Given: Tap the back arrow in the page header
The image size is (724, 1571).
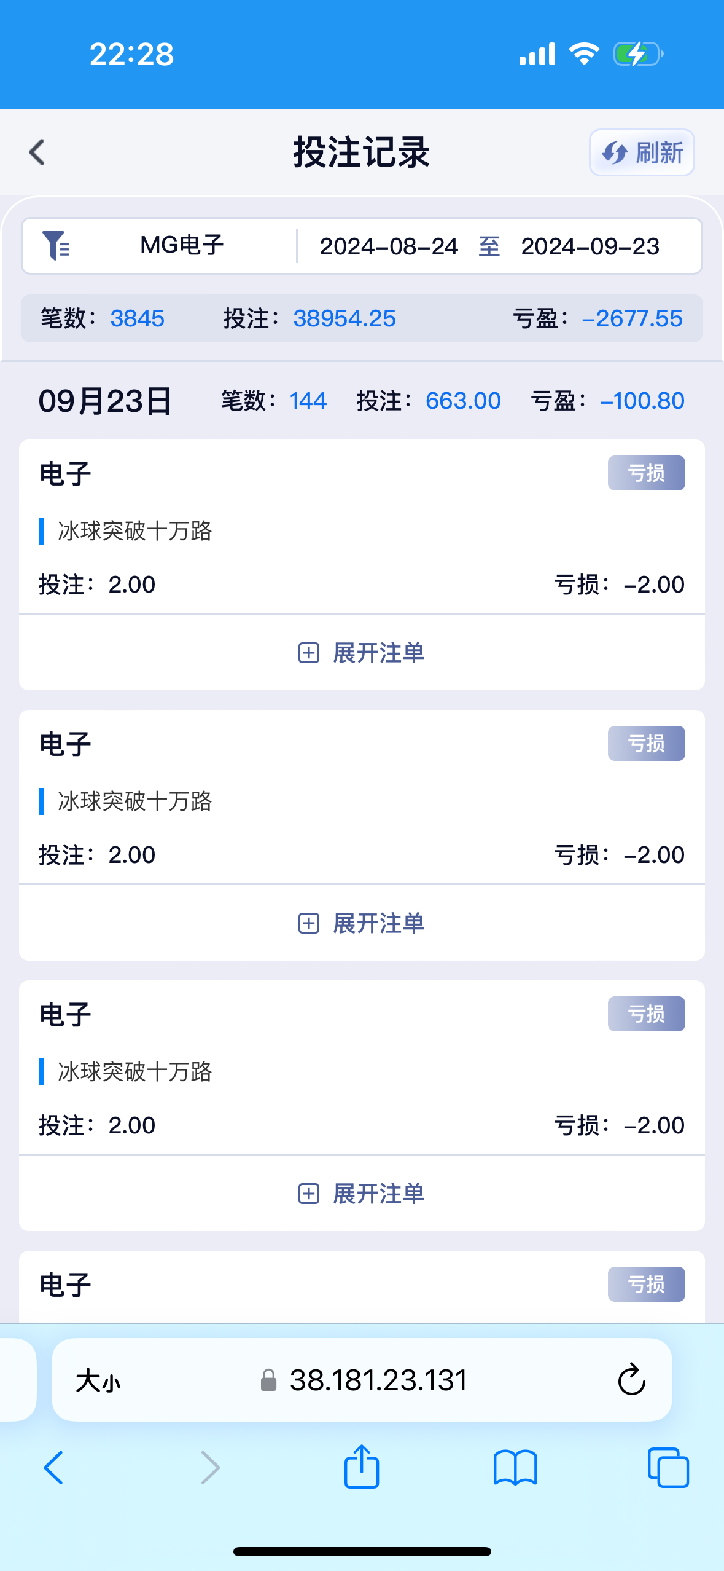Looking at the screenshot, I should click(x=37, y=152).
